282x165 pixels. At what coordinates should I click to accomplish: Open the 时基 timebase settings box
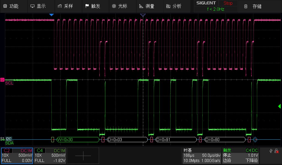(202, 155)
